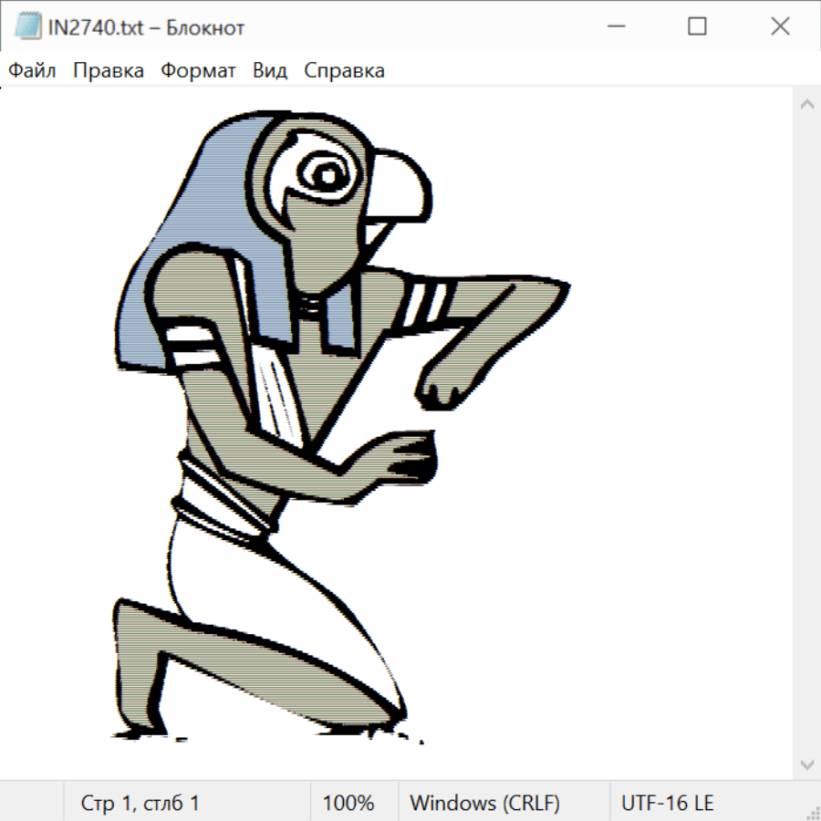Click the Стр 1, стлб 1 status field

click(140, 803)
